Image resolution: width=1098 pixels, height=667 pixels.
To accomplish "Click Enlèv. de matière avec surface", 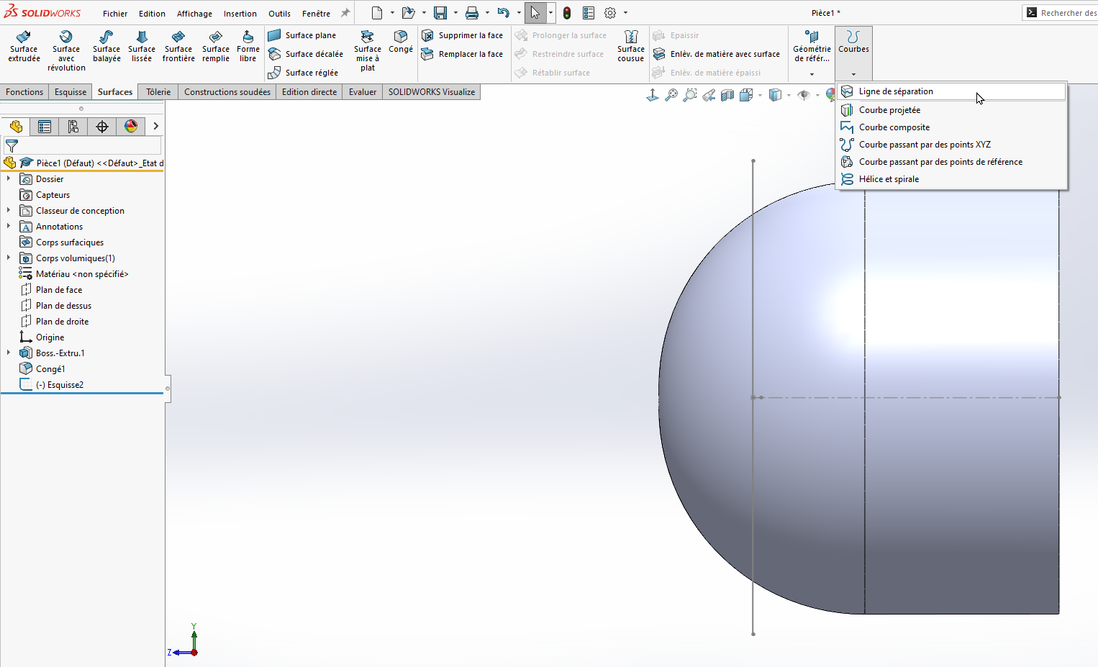I will [x=717, y=54].
